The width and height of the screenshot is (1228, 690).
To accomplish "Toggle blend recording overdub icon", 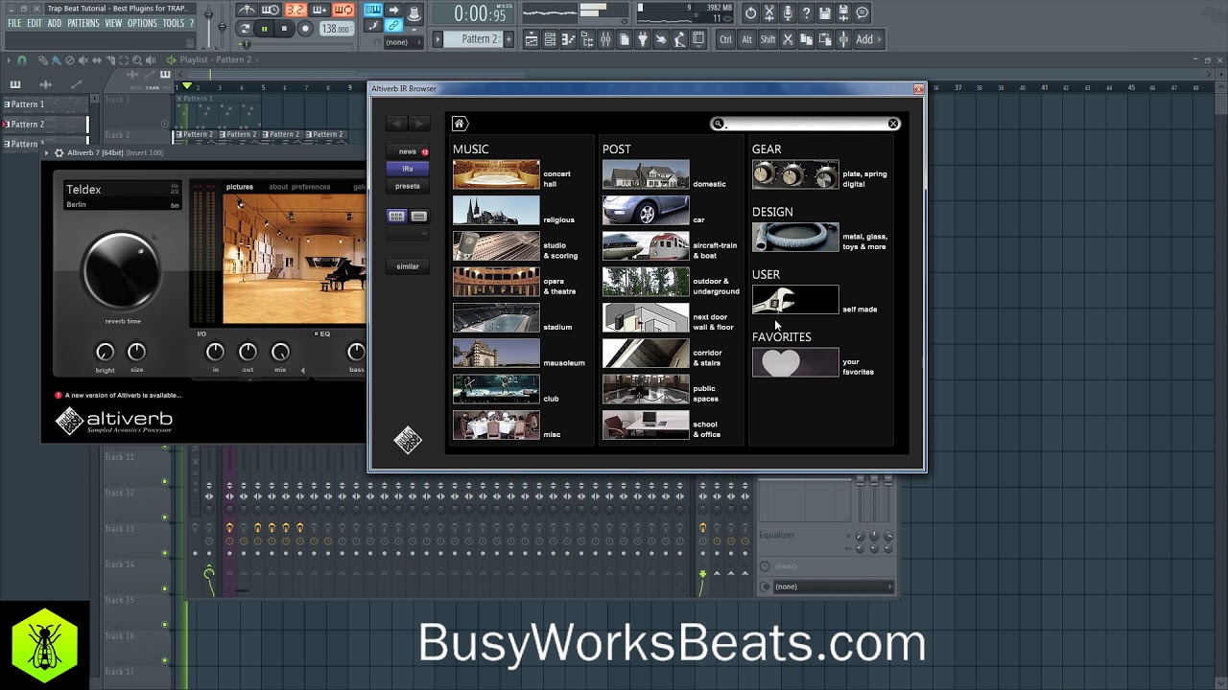I will (319, 11).
